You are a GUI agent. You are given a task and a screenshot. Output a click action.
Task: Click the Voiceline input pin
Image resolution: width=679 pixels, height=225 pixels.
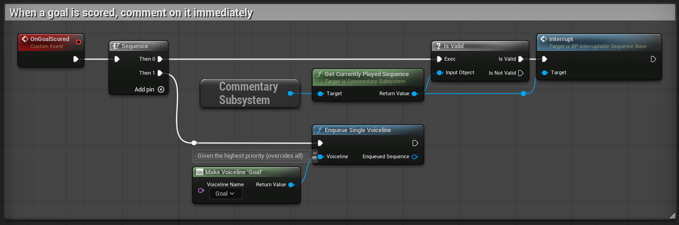[x=321, y=156]
